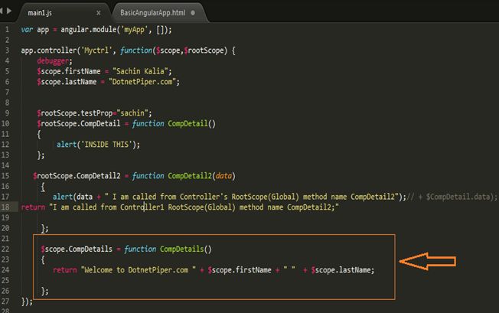Click line number 1 in the gutter
The width and height of the screenshot is (499, 313).
point(7,30)
